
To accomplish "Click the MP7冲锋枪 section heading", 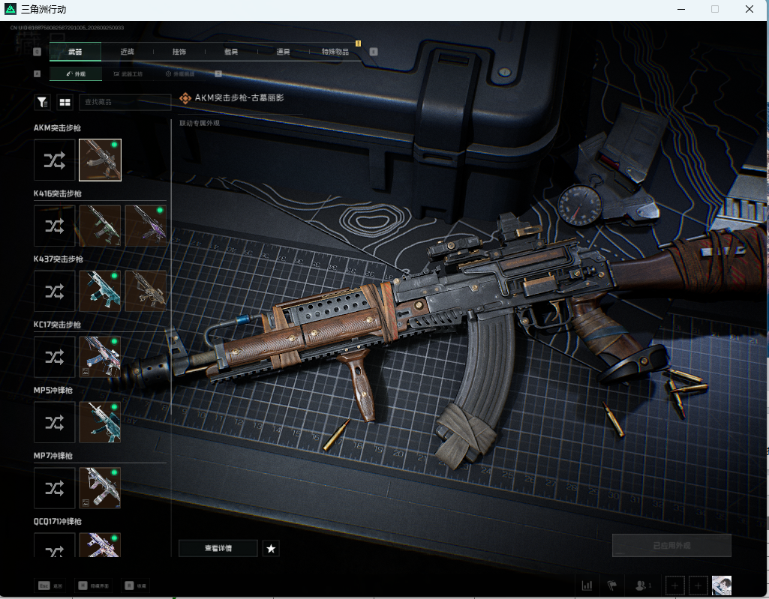I will tap(53, 456).
